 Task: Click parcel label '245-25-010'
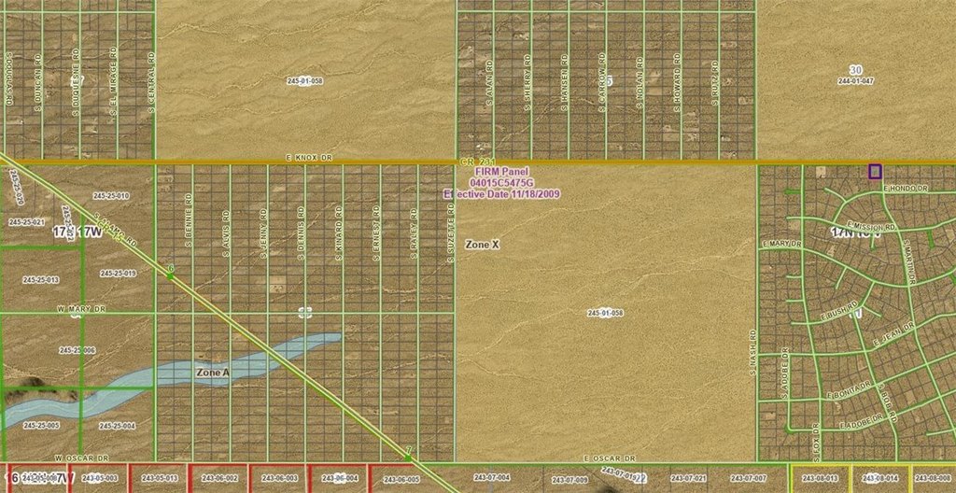point(111,196)
